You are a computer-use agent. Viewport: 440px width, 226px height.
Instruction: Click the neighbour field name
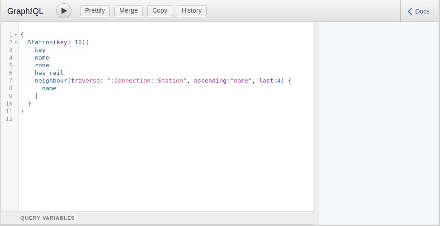coord(51,80)
